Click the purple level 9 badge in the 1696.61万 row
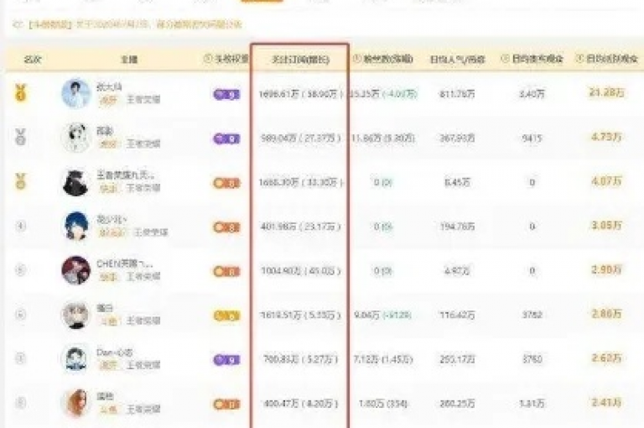The image size is (644, 428). [x=226, y=95]
